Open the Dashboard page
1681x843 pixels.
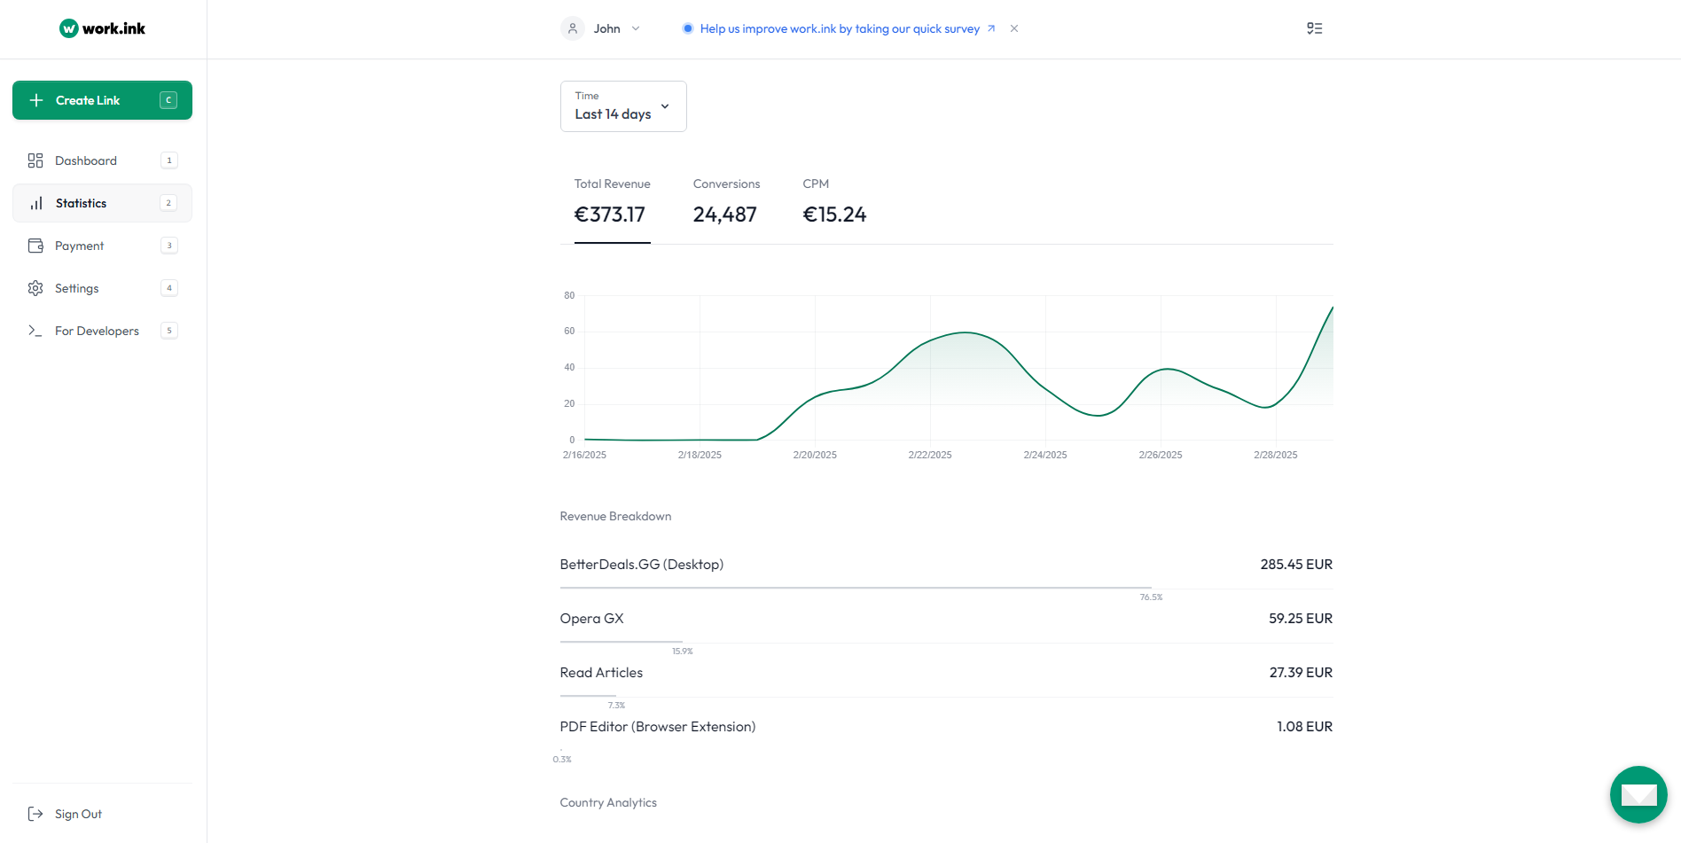tap(102, 160)
